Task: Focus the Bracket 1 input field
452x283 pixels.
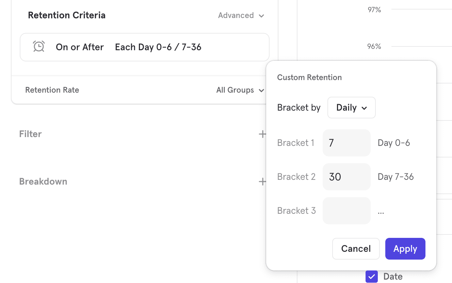Action: point(346,143)
